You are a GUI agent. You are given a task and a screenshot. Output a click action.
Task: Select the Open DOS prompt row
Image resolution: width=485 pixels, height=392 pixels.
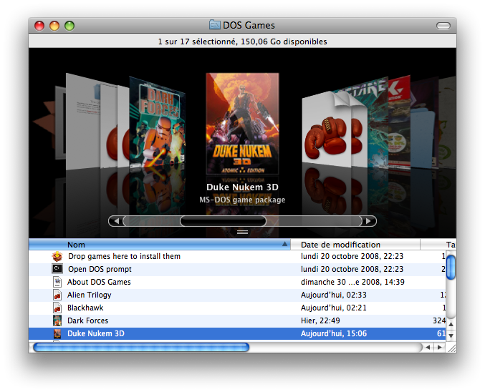pos(237,269)
